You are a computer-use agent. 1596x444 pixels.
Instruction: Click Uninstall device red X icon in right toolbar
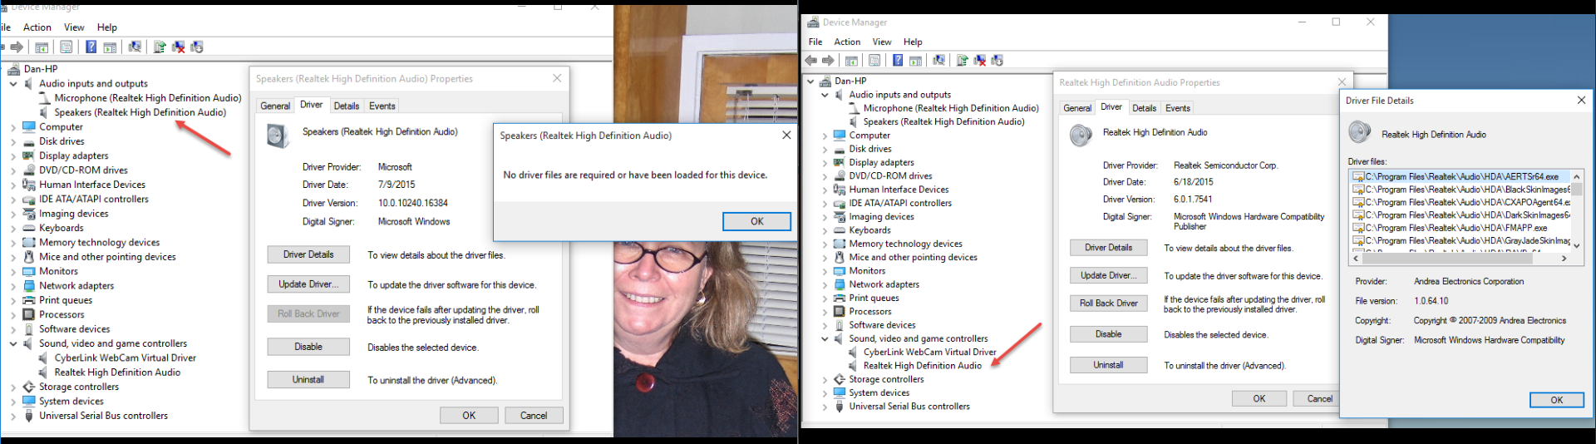pos(980,61)
